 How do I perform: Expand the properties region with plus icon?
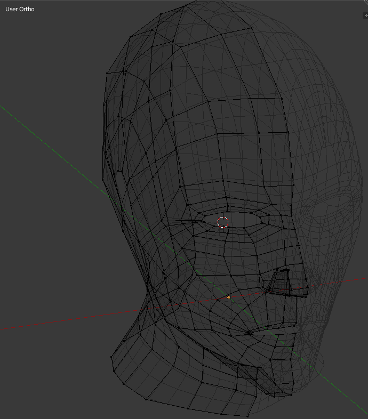pyautogui.click(x=365, y=16)
